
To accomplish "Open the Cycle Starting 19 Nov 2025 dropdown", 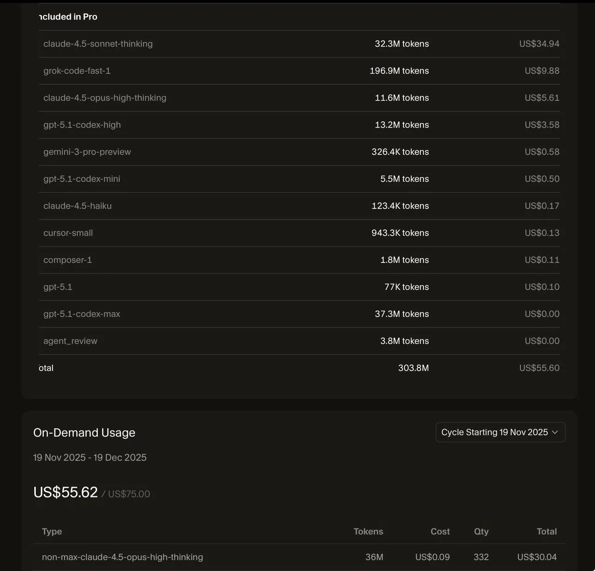I will pos(495,432).
